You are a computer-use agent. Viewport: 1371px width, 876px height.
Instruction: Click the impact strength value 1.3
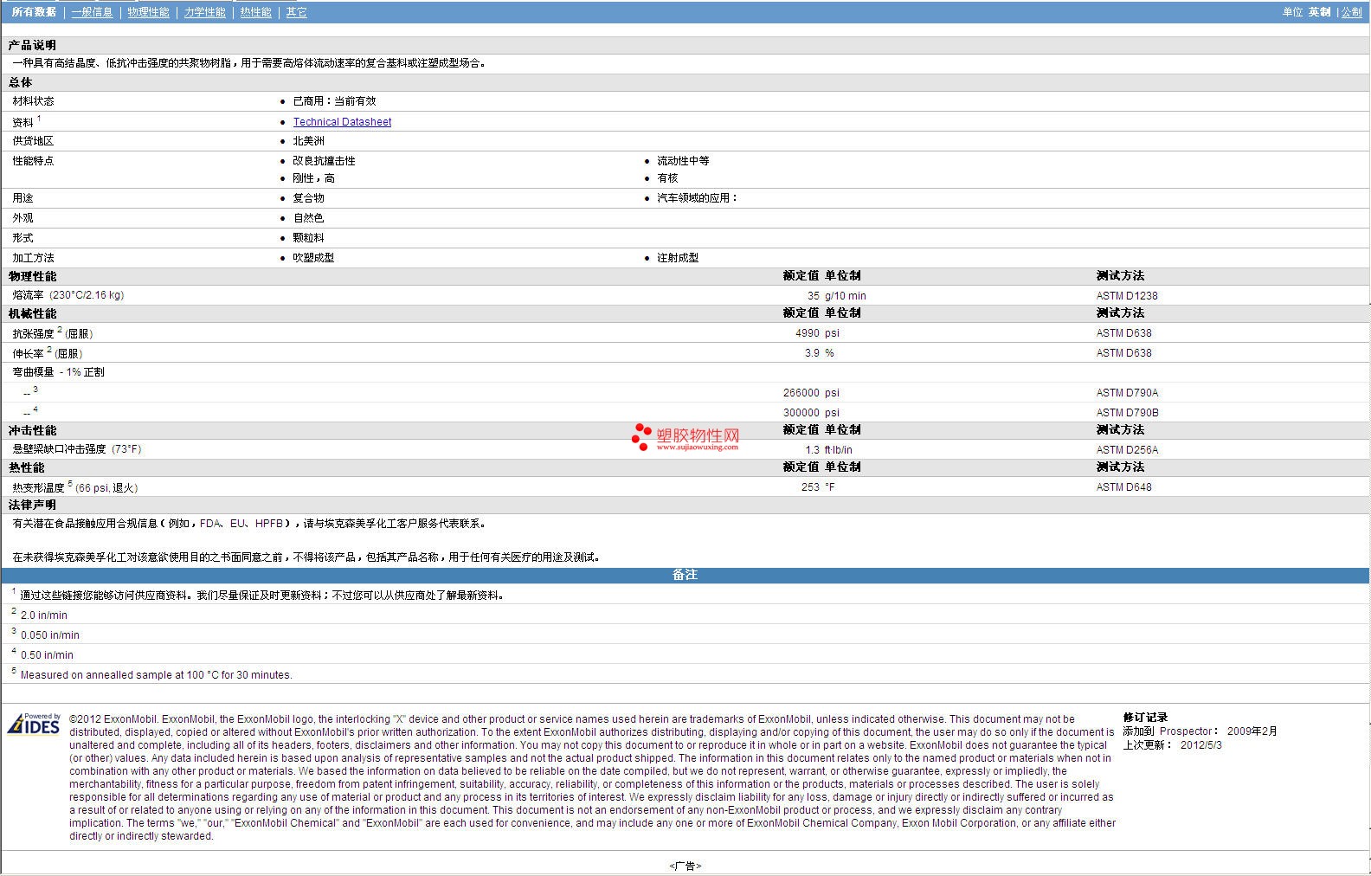coord(812,450)
